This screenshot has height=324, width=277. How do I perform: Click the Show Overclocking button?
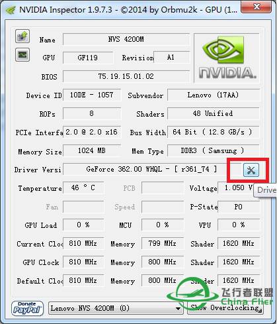[x=225, y=307]
